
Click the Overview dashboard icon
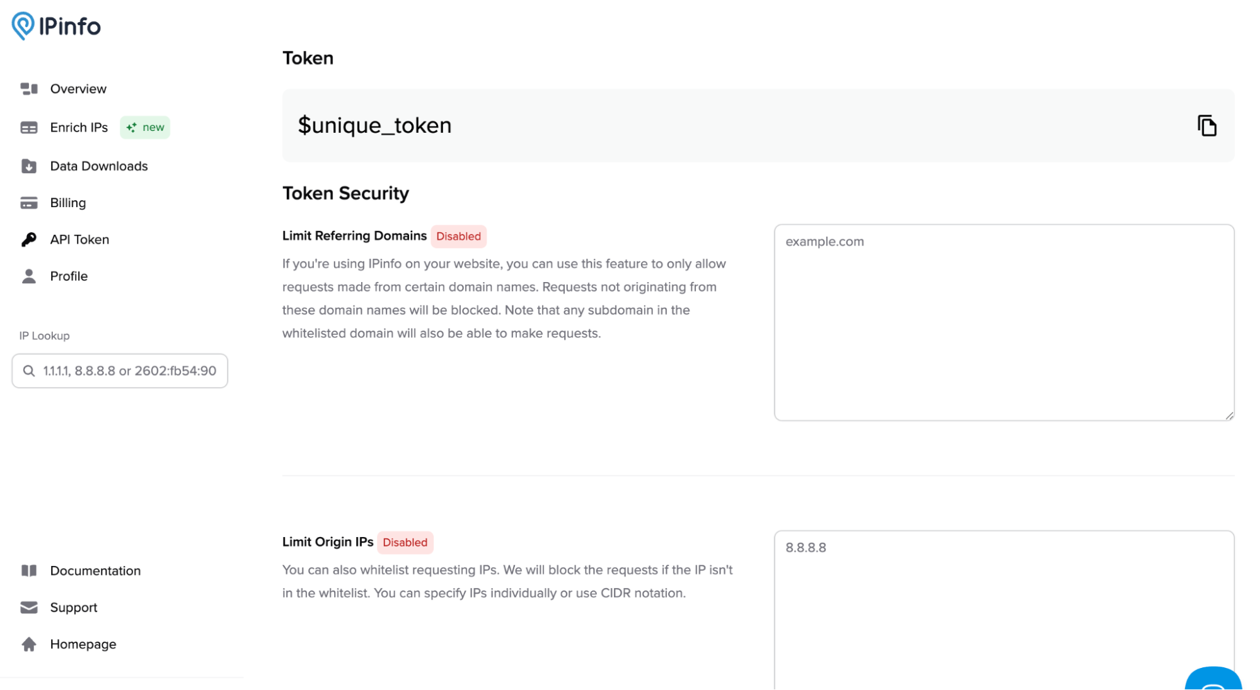[29, 89]
